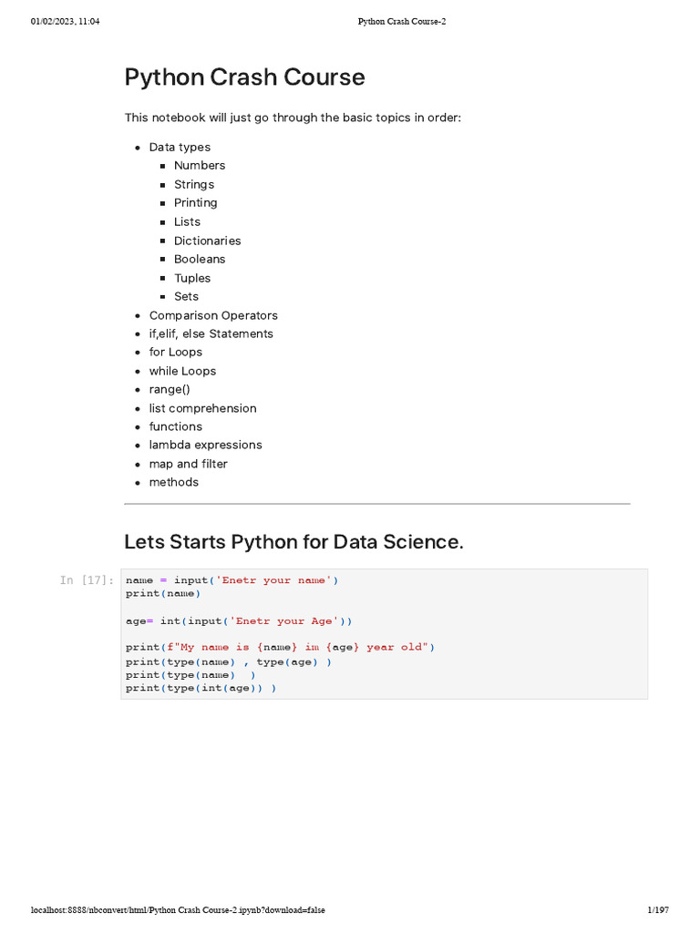Click the "1/197" page number

click(x=658, y=910)
